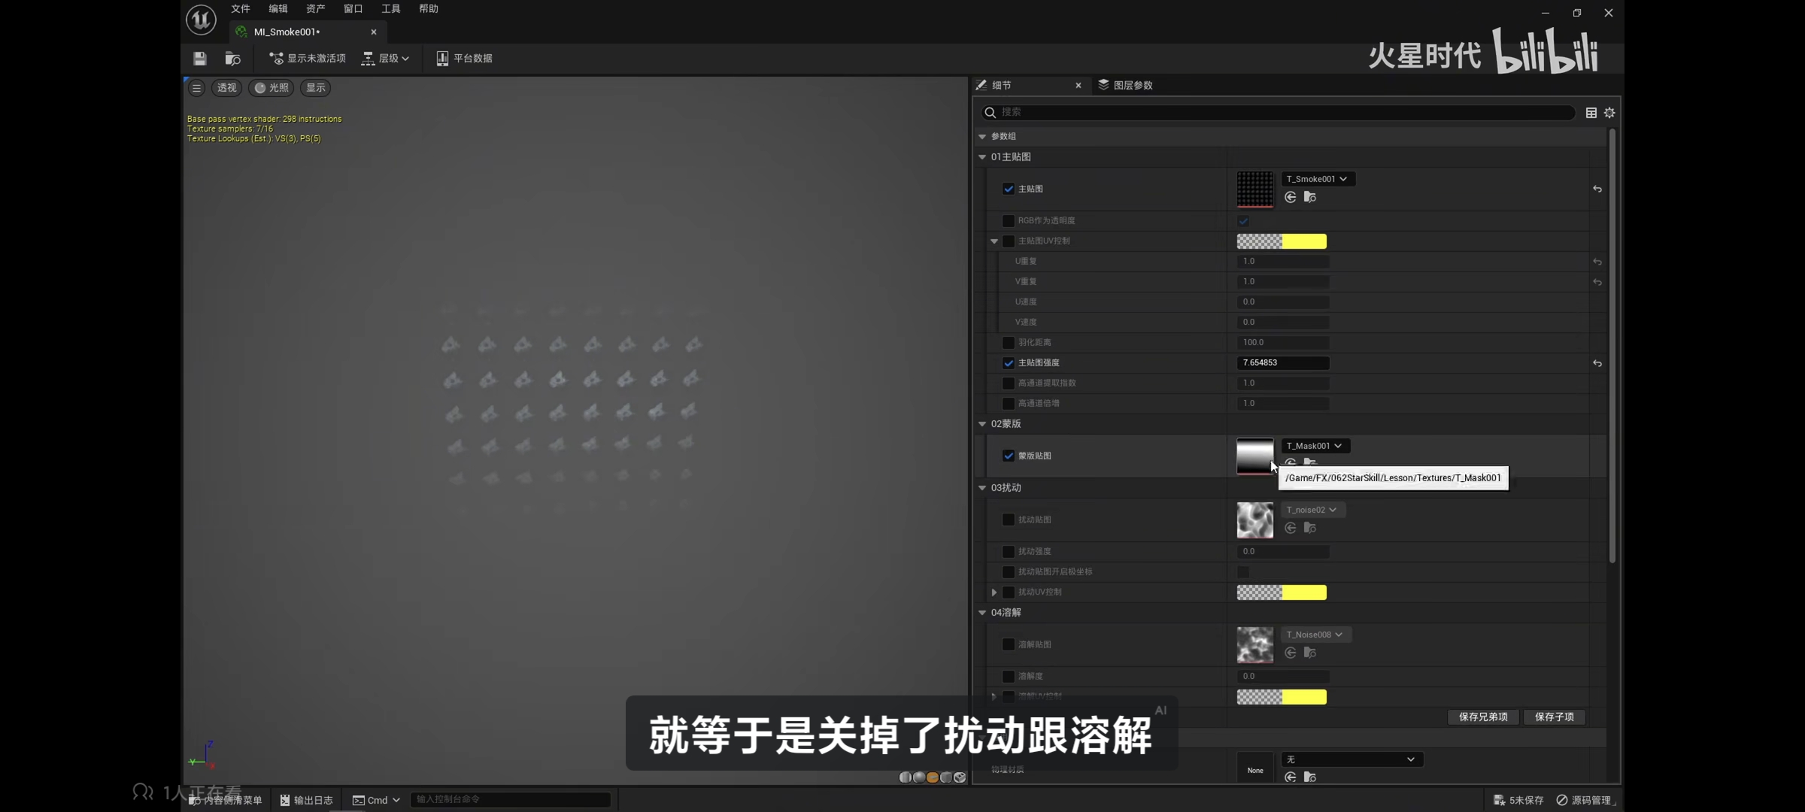The height and width of the screenshot is (812, 1805).
Task: Open the 资产 menu
Action: [x=315, y=9]
